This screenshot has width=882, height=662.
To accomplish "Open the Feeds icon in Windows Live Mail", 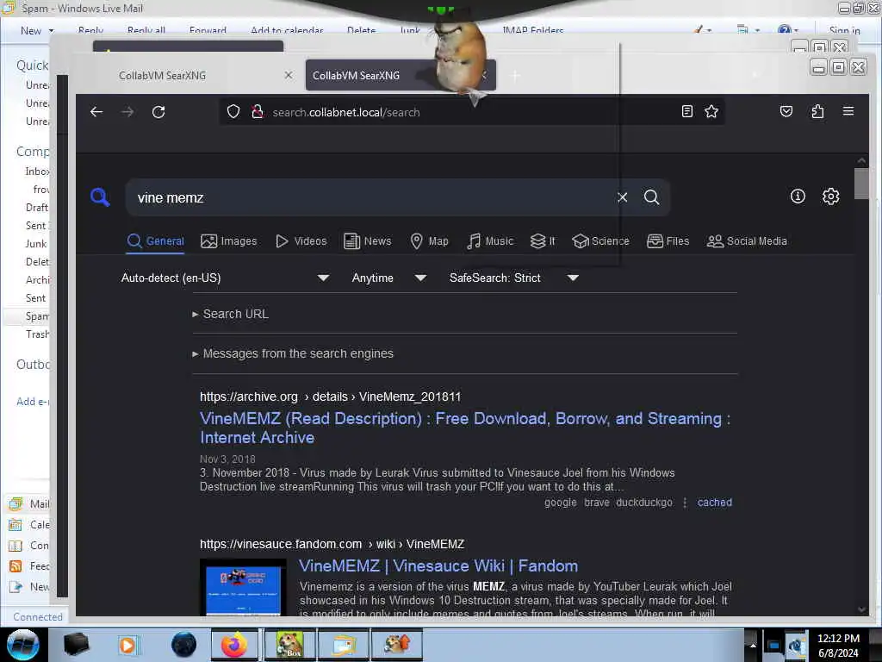I will [16, 565].
